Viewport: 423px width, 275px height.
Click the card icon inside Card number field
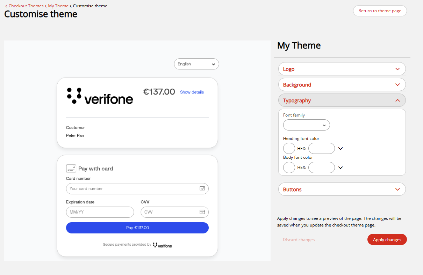point(202,188)
